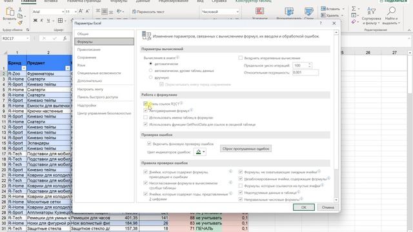Align text to bottom icon
This screenshot has height=232, width=413.
point(111,12)
